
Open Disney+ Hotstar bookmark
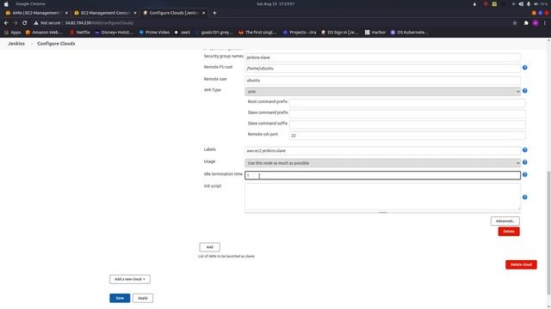pos(115,33)
